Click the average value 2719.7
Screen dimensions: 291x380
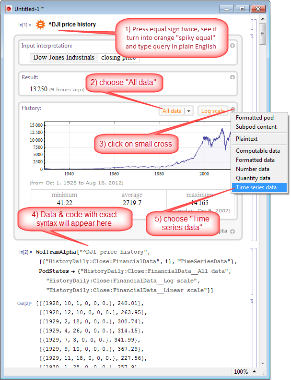[x=132, y=203]
